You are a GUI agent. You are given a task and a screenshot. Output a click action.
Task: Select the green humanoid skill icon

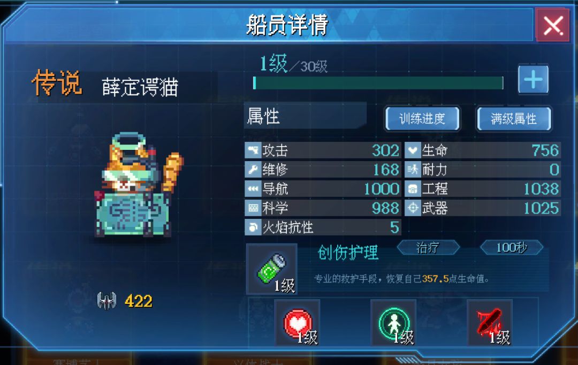pos(394,323)
